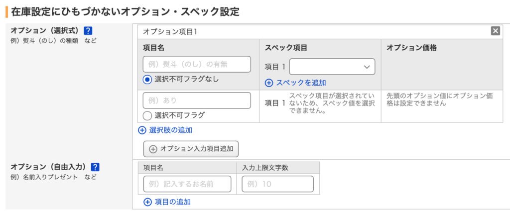Open 項目 1 spec dropdown
The image size is (510, 215).
332,67
